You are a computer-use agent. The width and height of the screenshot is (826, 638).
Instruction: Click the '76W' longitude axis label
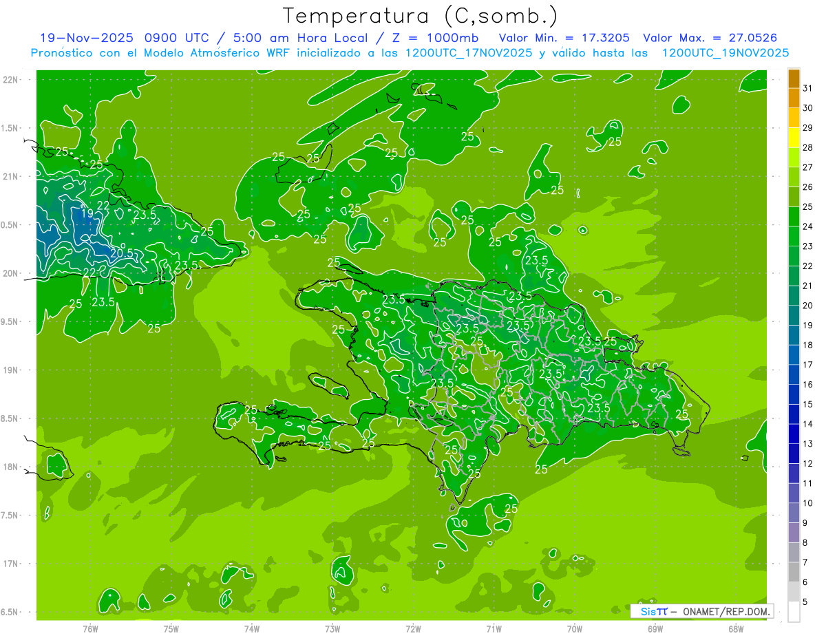[x=90, y=628]
